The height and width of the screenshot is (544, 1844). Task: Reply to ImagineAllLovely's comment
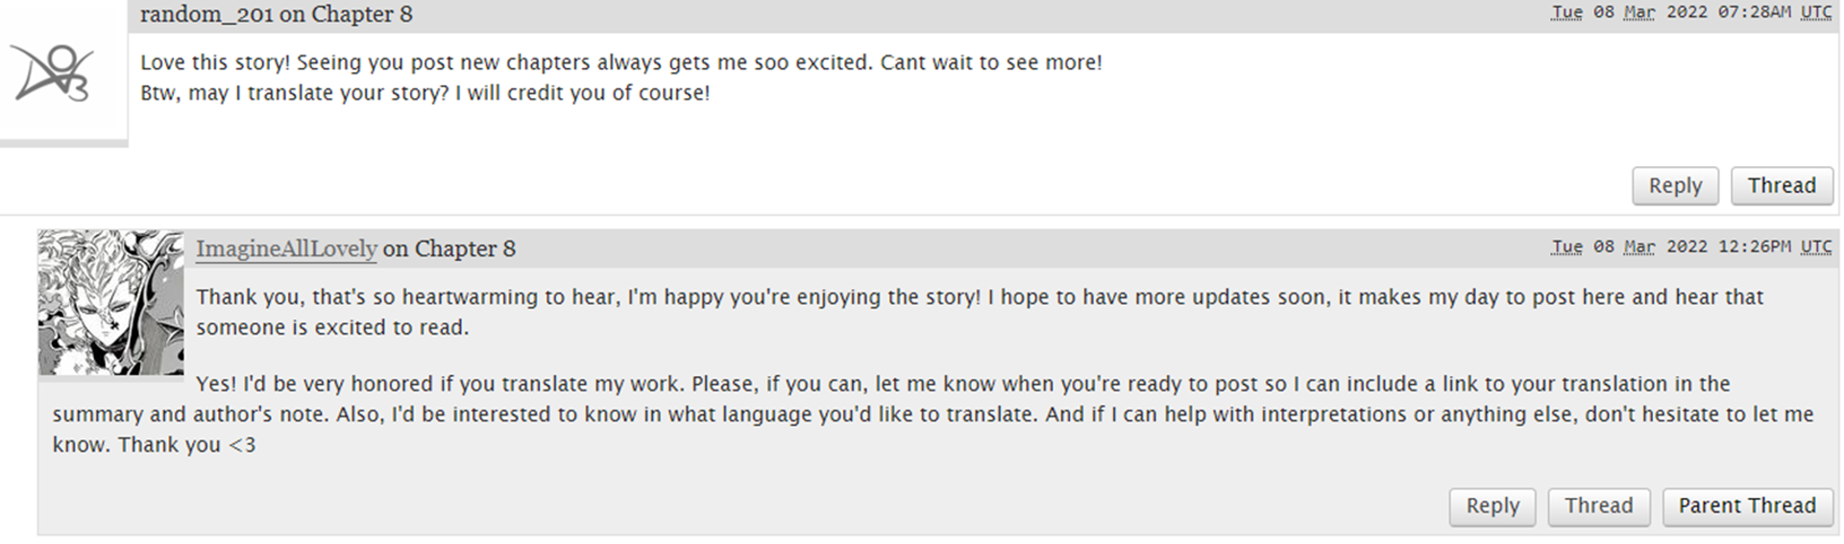pos(1492,506)
